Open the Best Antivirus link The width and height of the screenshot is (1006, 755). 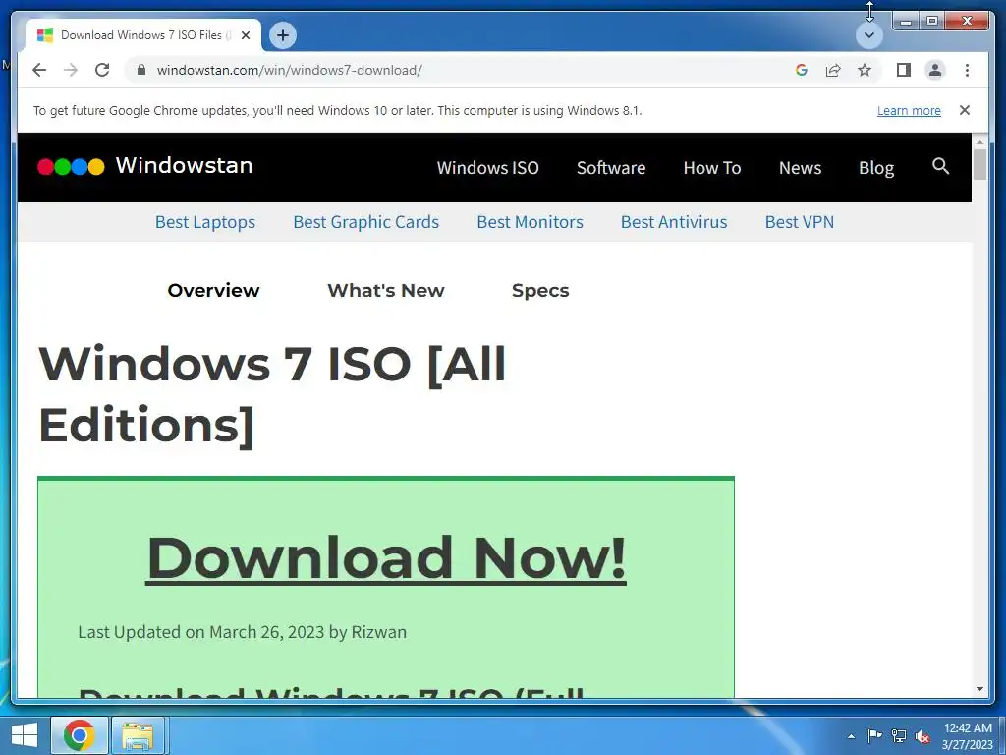click(674, 222)
